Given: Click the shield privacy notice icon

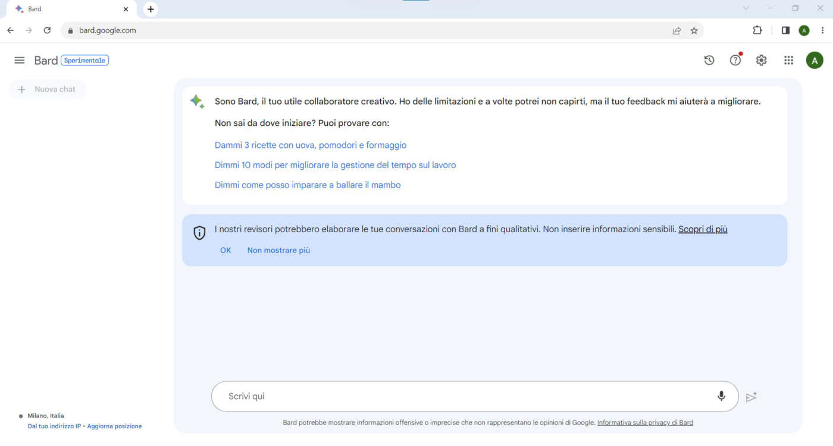Looking at the screenshot, I should coord(199,233).
